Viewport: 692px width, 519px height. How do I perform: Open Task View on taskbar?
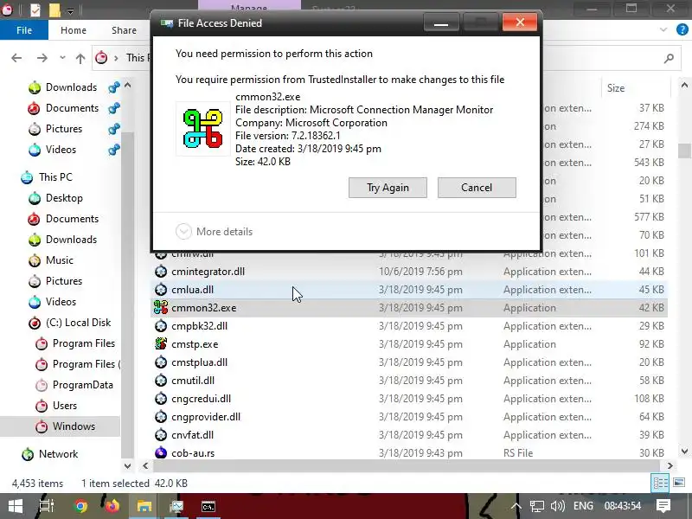tap(47, 506)
